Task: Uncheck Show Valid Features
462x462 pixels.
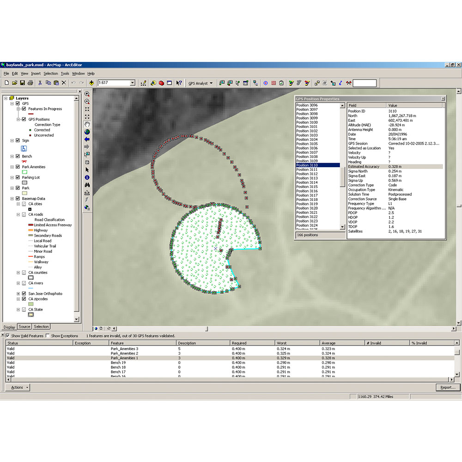Action: click(8, 335)
